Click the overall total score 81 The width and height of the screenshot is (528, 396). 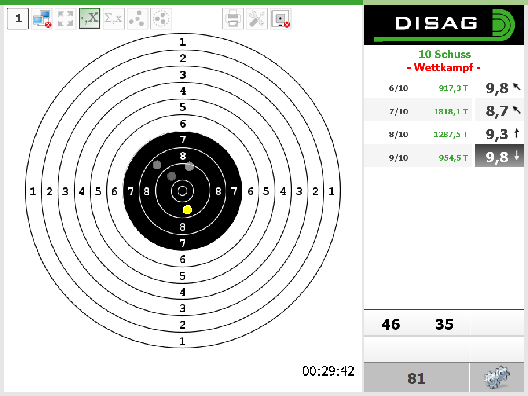[416, 378]
